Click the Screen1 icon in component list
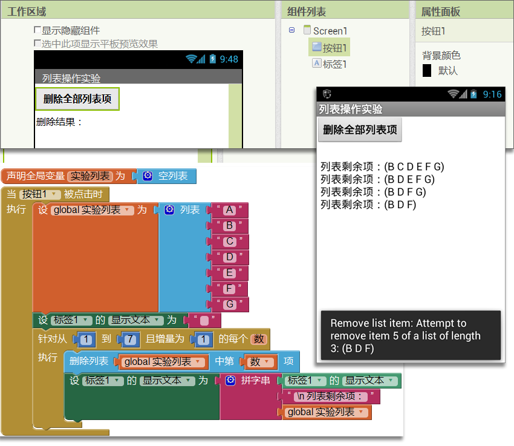514x446 pixels. (307, 30)
